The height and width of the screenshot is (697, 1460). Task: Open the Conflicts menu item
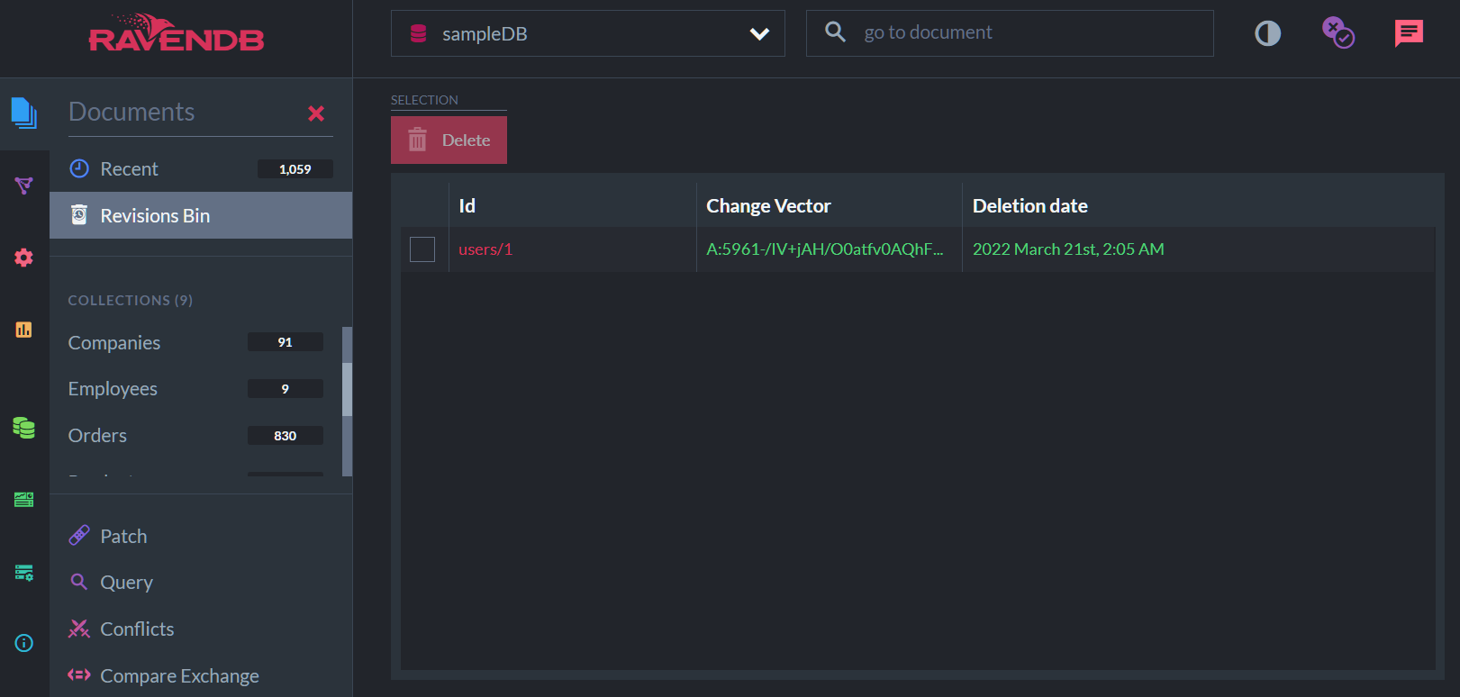point(201,629)
